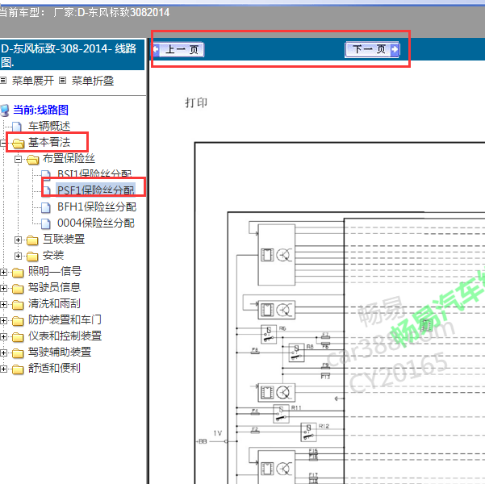Select the 防护装置和车门 label
Screen dimensions: 485x484
pos(65,319)
